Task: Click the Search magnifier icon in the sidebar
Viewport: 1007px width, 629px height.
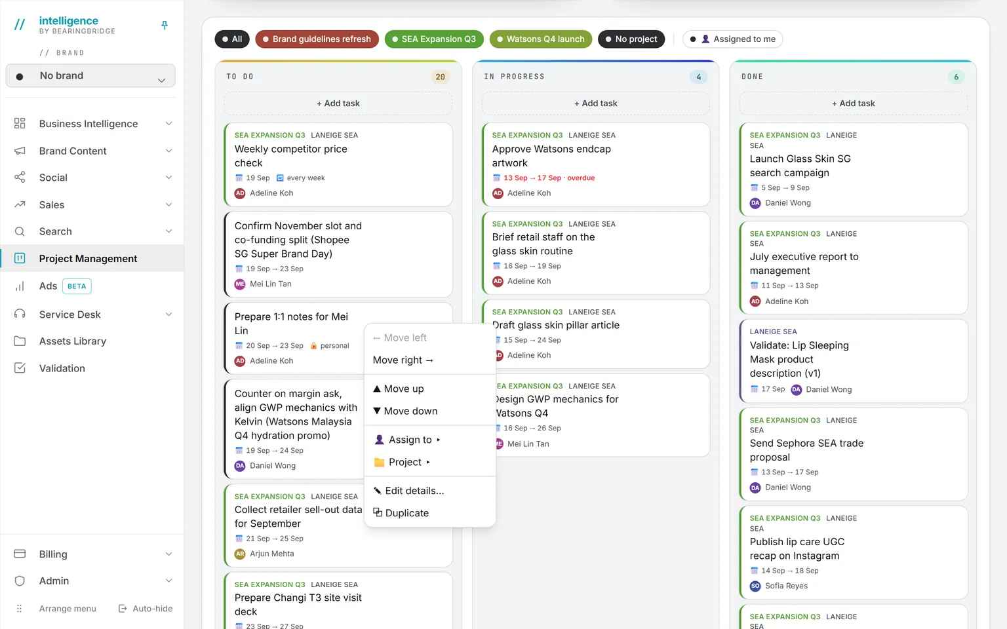Action: point(20,231)
